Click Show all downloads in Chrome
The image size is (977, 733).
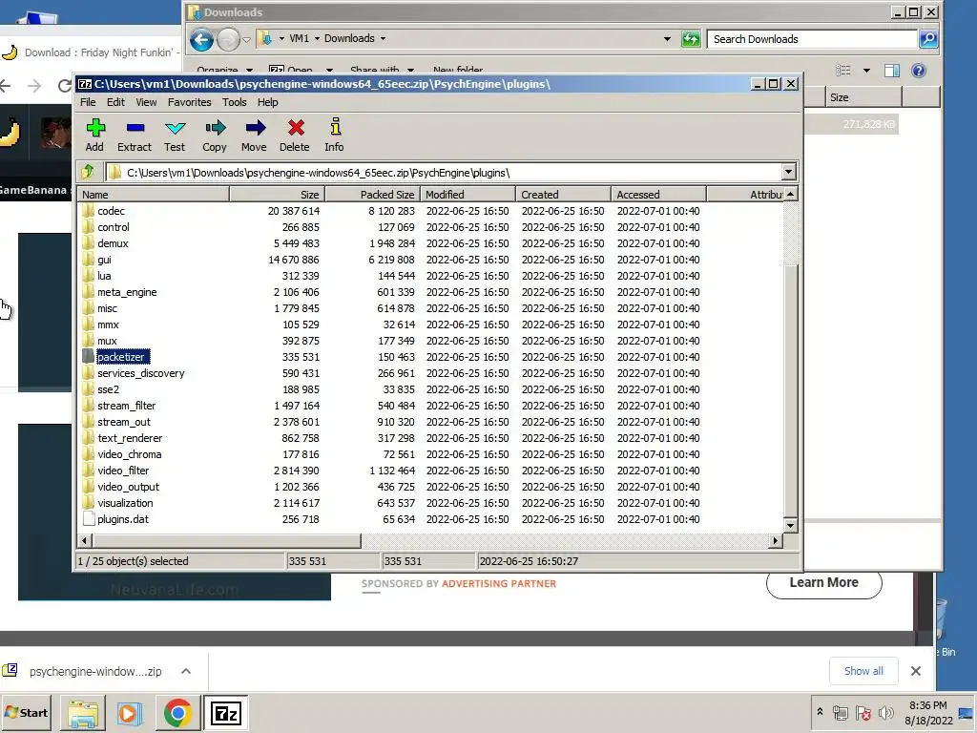click(x=863, y=671)
